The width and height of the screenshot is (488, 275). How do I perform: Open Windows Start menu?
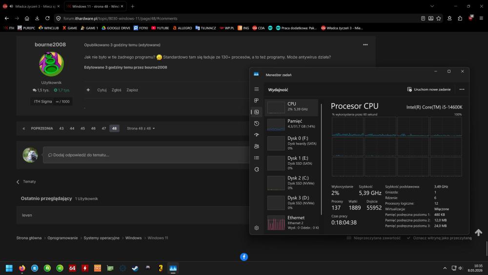coord(9,268)
